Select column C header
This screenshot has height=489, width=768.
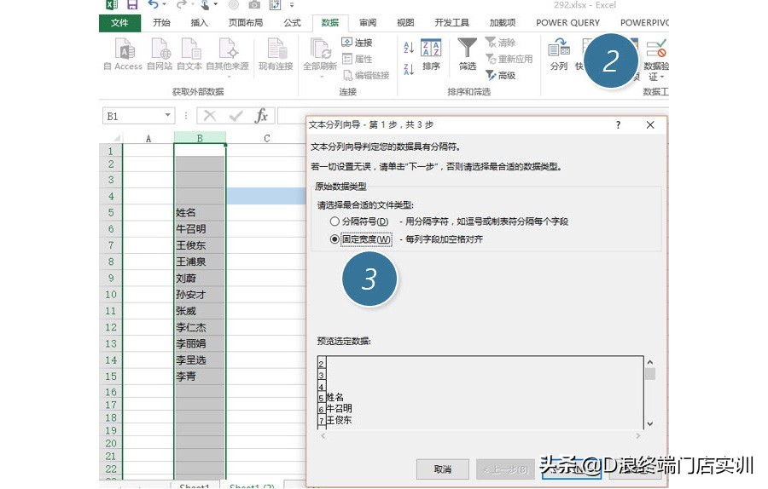point(266,138)
